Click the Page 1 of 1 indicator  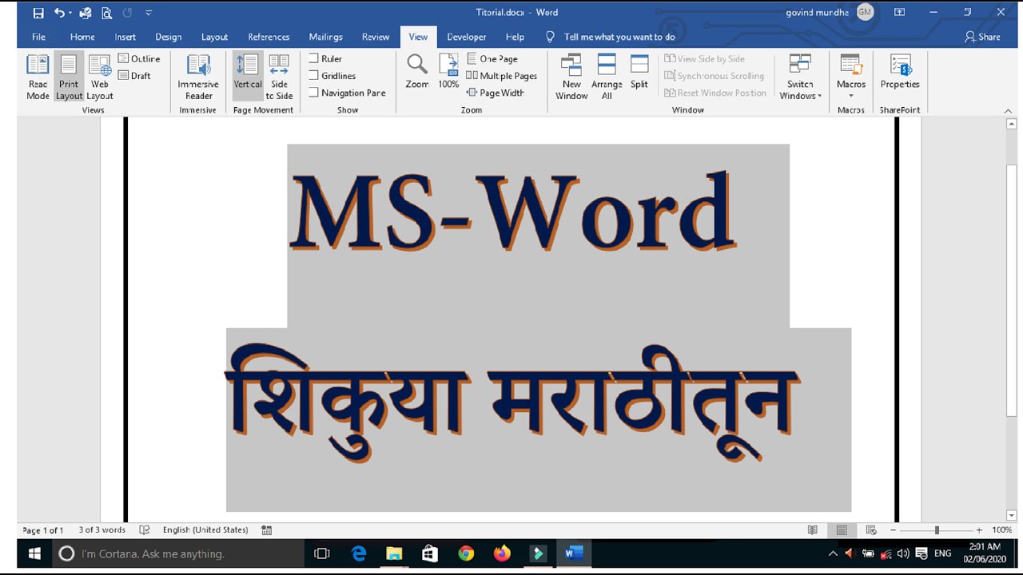click(x=43, y=530)
